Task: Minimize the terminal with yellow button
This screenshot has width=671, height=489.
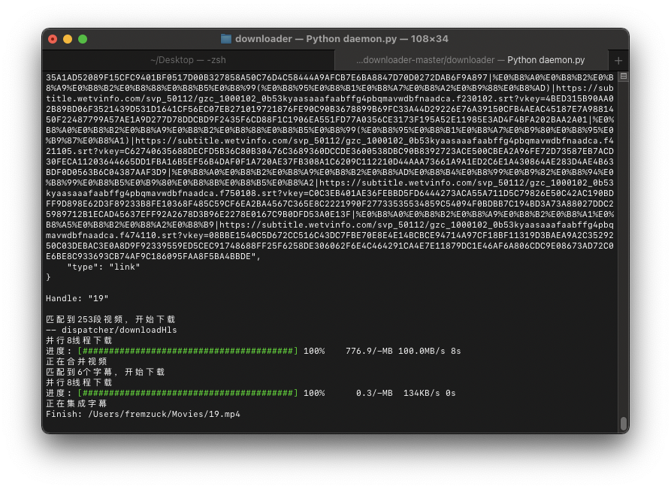Action: click(68, 39)
